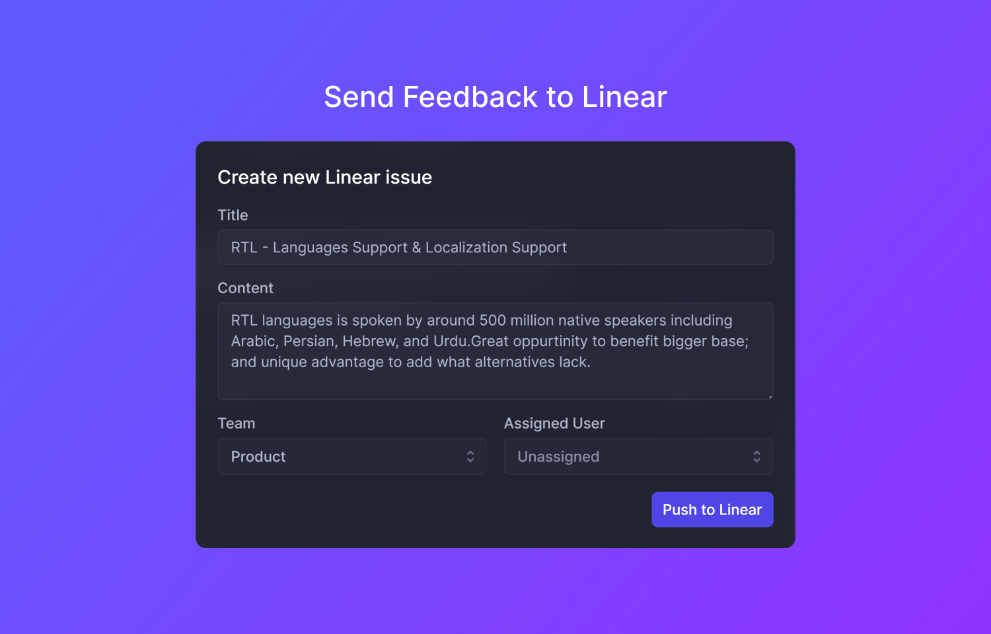Click the Push to Linear button
The height and width of the screenshot is (634, 991).
pos(712,509)
